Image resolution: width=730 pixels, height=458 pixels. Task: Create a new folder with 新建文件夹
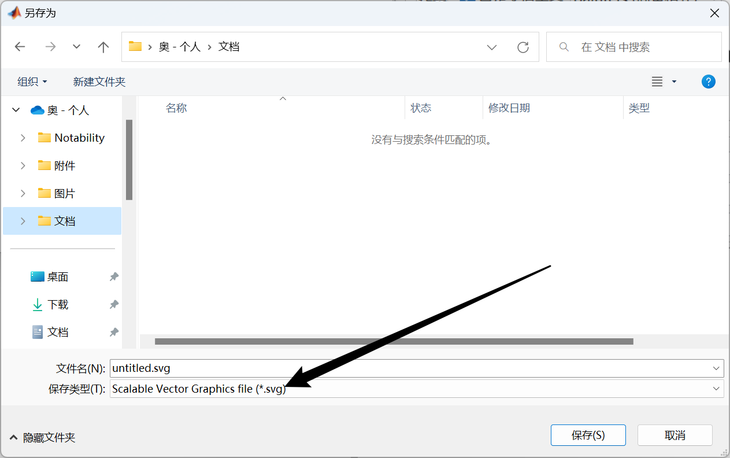[x=99, y=81]
